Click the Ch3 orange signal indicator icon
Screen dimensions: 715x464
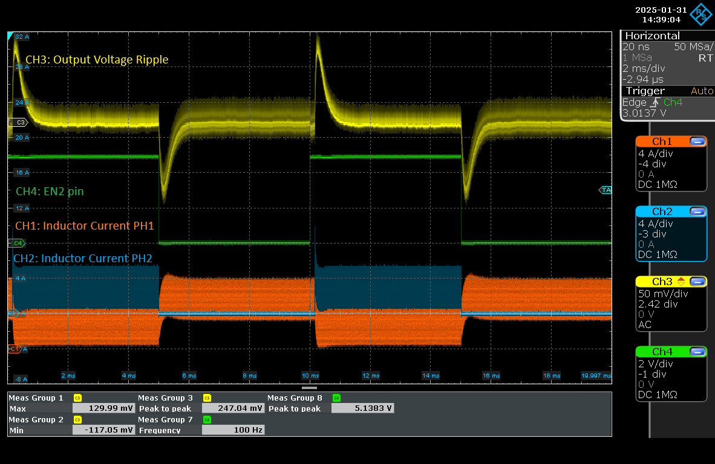click(681, 282)
